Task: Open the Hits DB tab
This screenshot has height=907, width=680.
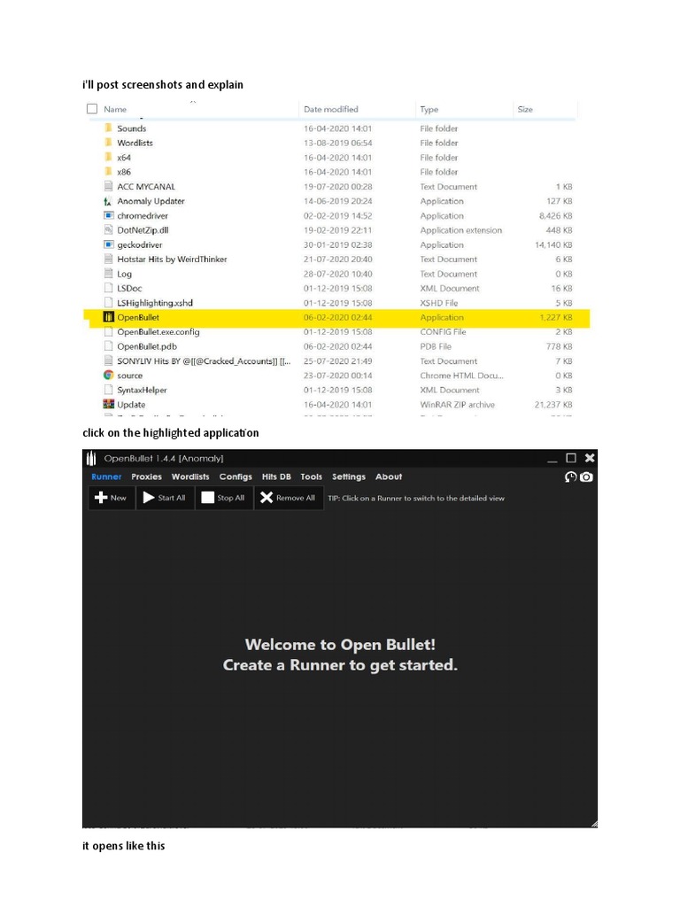Action: click(276, 477)
